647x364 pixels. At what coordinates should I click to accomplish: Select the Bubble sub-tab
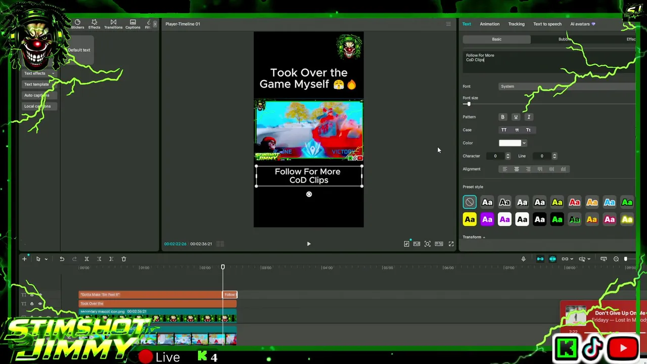point(565,39)
